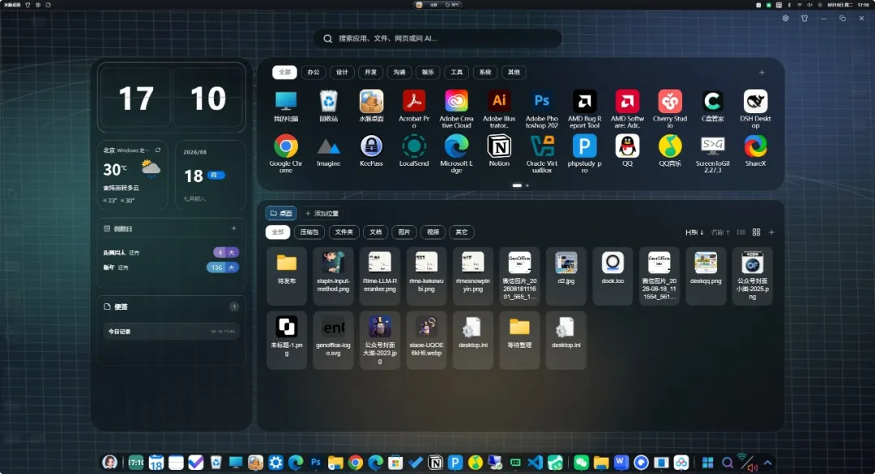
Task: Focus the 搜索应用、文件 search box
Action: click(x=437, y=39)
